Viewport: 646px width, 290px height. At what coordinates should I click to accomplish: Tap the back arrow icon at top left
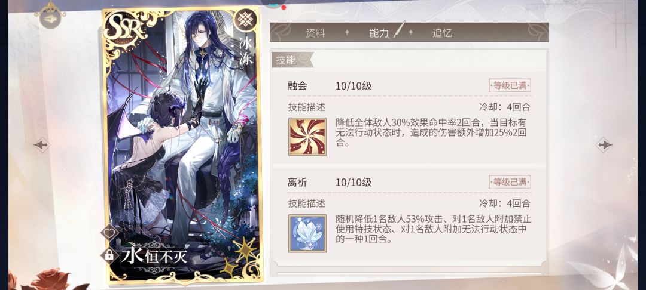pyautogui.click(x=50, y=20)
